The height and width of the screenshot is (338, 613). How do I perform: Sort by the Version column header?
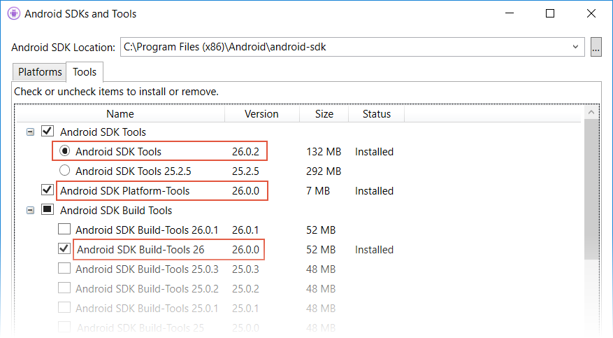pyautogui.click(x=261, y=114)
